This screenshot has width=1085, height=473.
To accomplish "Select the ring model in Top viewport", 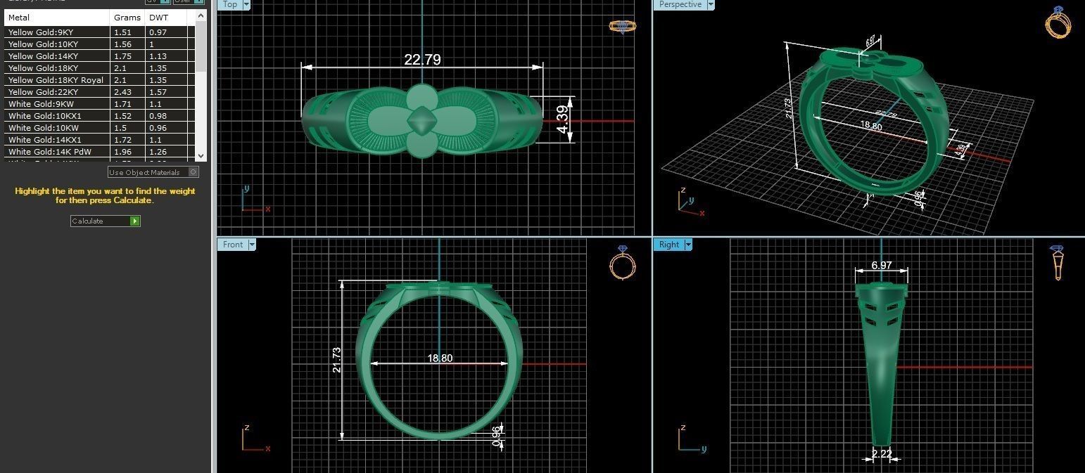I will [x=422, y=120].
